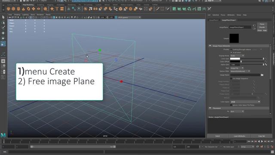Click the multi-cut knife shelf icon
Image resolution: width=275 pixels, height=155 pixels.
(x=157, y=9)
